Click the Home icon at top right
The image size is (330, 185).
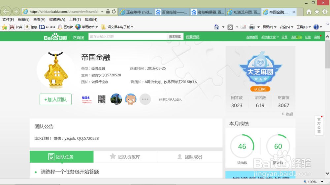pyautogui.click(x=309, y=12)
